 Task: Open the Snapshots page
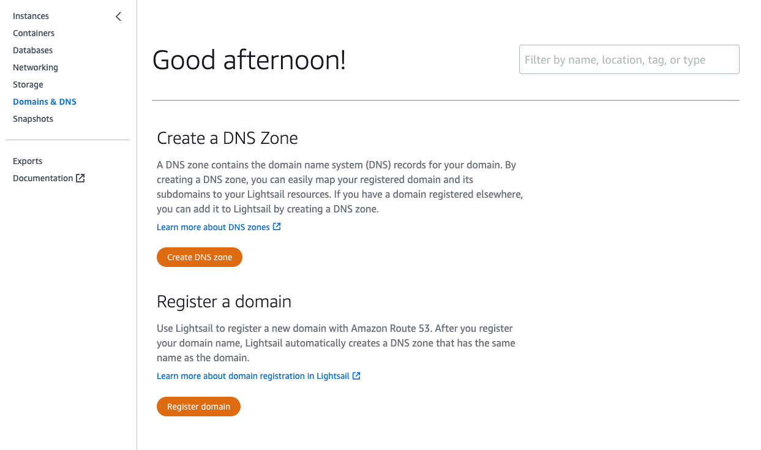tap(33, 119)
